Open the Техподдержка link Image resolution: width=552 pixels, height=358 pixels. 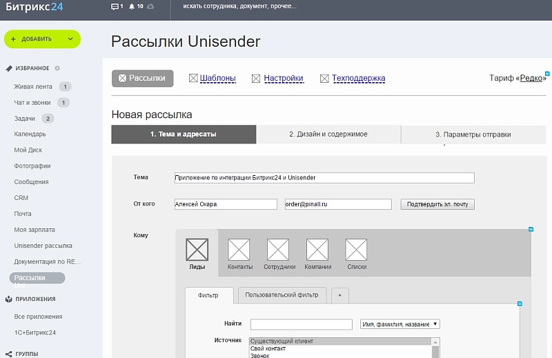tap(358, 79)
